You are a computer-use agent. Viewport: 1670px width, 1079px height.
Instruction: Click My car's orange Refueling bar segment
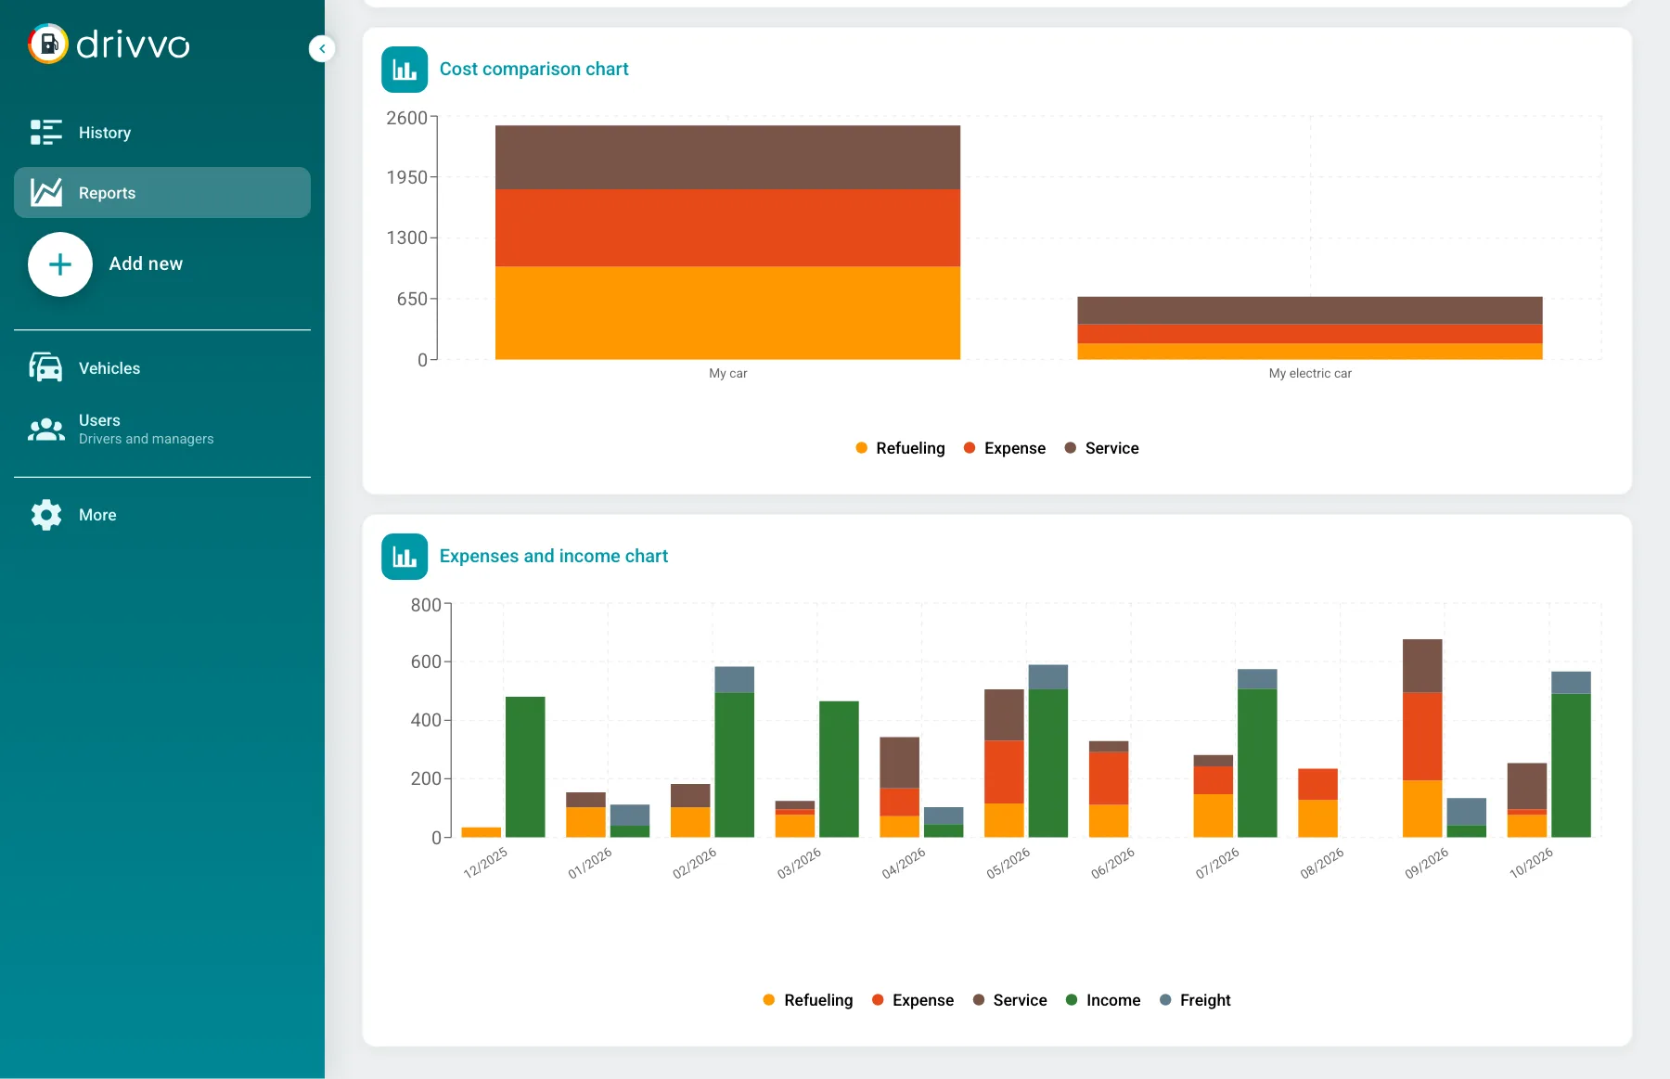(x=727, y=313)
